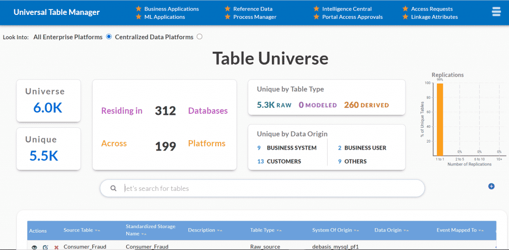Click the blue plus icon beside search
The image size is (509, 250).
[492, 186]
